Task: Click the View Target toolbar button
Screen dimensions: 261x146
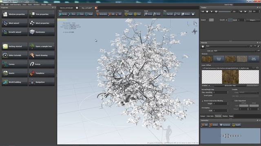Action: tap(89, 14)
